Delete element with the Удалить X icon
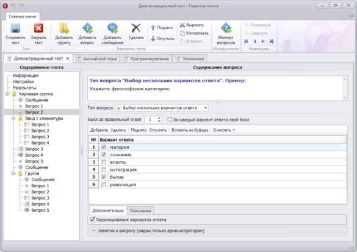 (x=136, y=29)
